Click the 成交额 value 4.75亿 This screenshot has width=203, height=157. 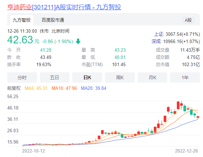[193, 57]
